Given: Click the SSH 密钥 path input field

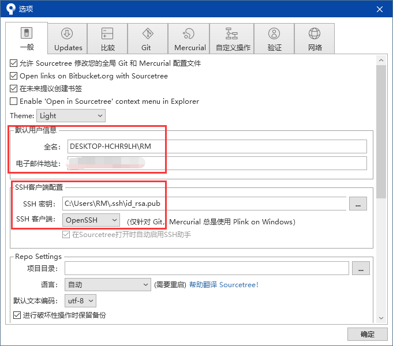Looking at the screenshot, I should tap(204, 204).
